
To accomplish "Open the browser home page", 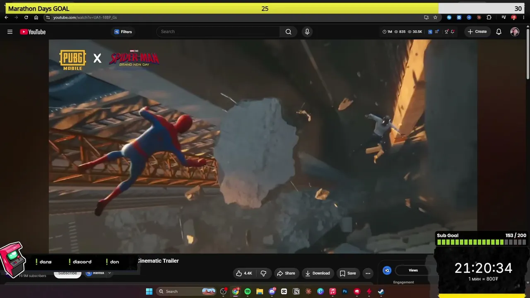I will click(36, 17).
